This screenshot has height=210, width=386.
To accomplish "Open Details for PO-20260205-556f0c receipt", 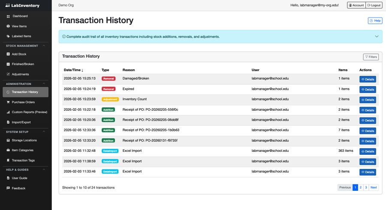I will tap(368, 110).
